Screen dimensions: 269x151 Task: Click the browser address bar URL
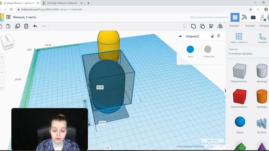(x=51, y=9)
